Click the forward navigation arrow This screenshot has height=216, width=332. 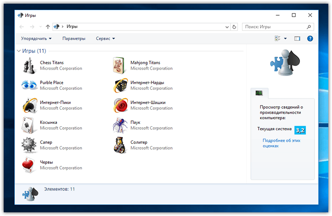coord(32,27)
